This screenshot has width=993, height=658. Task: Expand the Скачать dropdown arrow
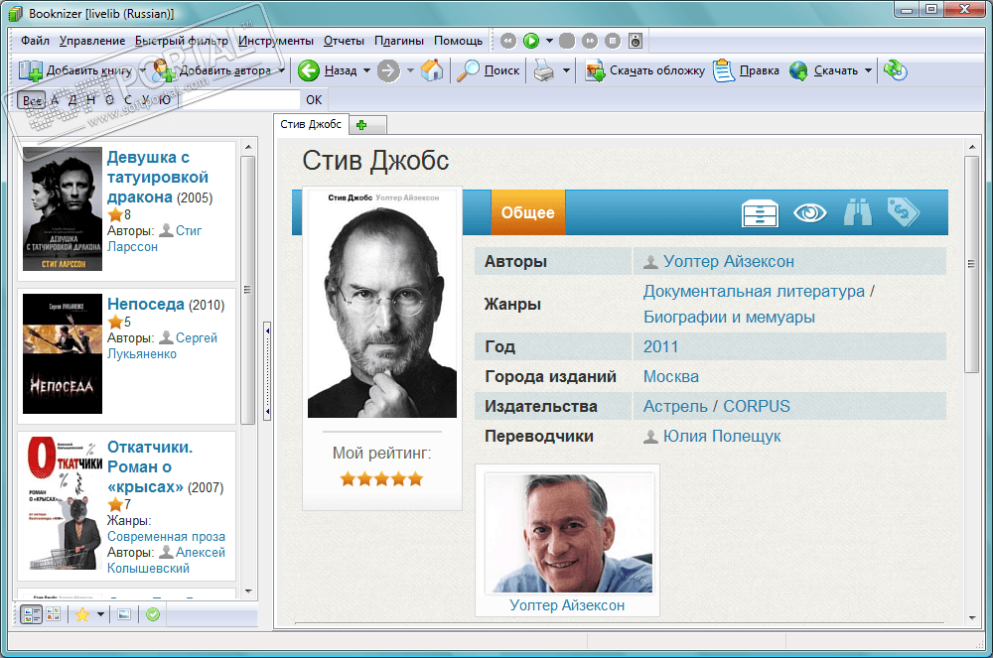coord(868,70)
